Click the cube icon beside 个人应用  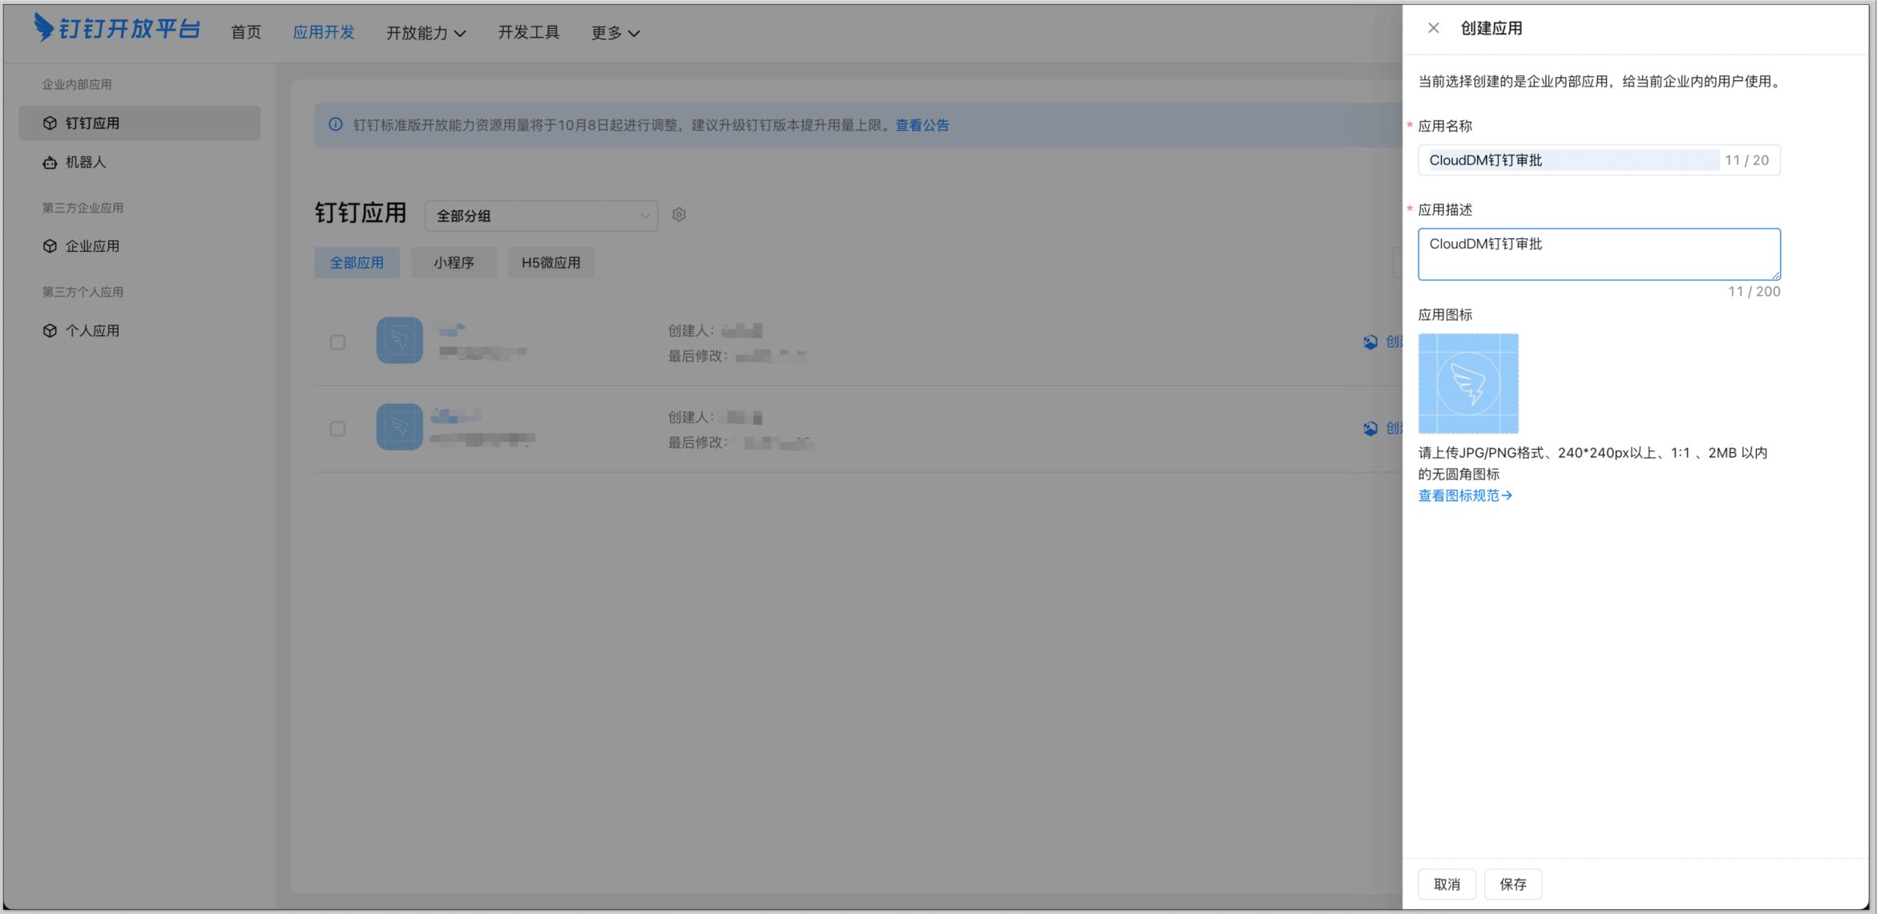point(50,330)
